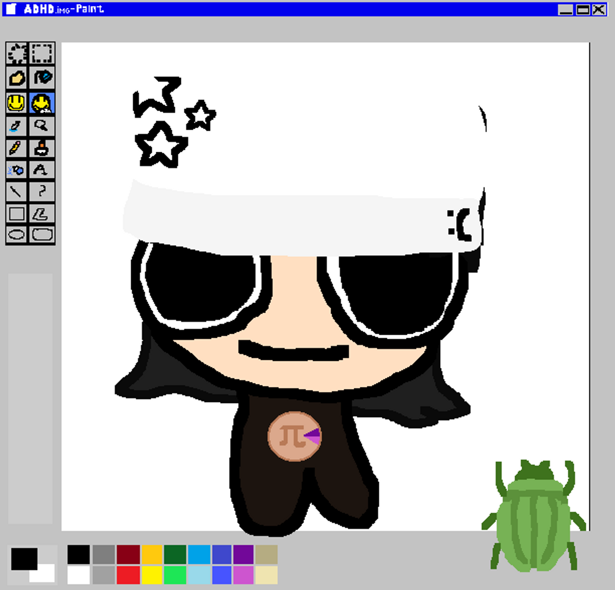
Task: Select the rectangular Select tool
Action: tap(42, 53)
